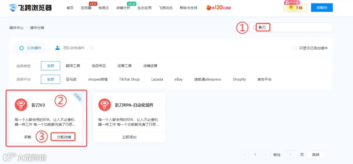Click page 1 in pagination
This screenshot has width=353, height=164.
tap(255, 155)
